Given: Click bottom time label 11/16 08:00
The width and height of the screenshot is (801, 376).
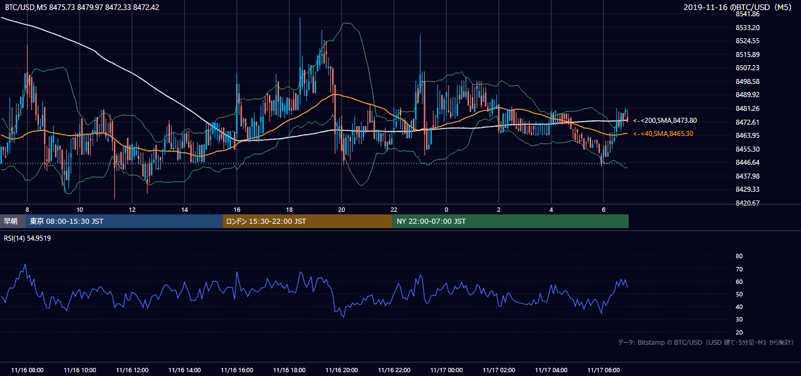Looking at the screenshot, I should pyautogui.click(x=27, y=370).
